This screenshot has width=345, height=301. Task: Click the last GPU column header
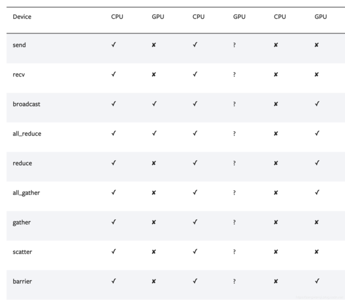[321, 17]
